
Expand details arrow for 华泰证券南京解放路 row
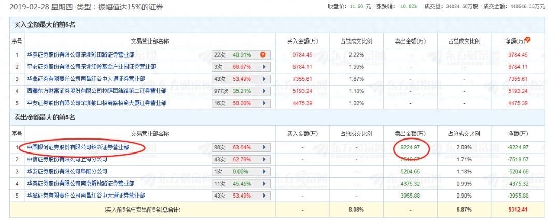pos(264,184)
